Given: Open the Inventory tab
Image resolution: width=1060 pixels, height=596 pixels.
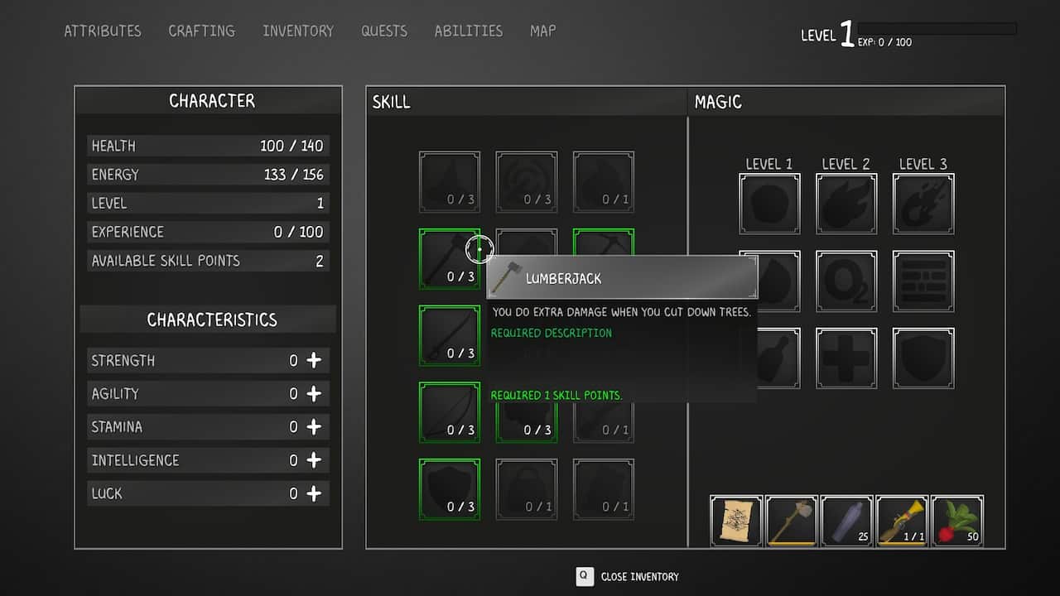Looking at the screenshot, I should tap(298, 31).
